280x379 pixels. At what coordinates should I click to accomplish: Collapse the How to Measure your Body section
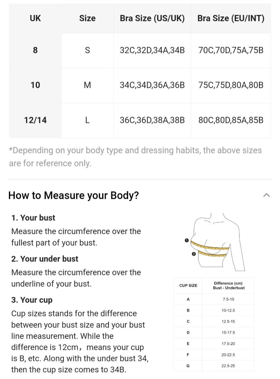pyautogui.click(x=266, y=195)
